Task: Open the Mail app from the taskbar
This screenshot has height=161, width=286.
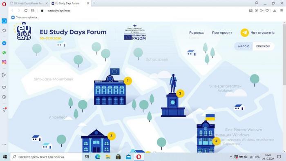Action: (x=128, y=157)
